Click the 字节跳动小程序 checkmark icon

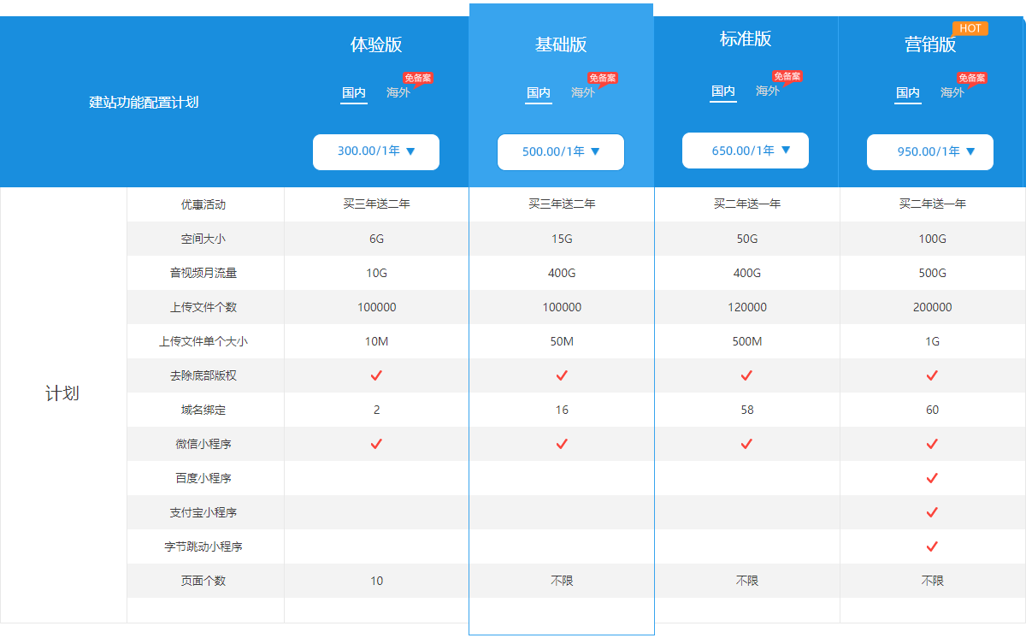pos(931,546)
